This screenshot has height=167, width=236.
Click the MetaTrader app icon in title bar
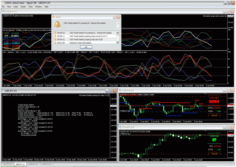click(x=2, y=3)
